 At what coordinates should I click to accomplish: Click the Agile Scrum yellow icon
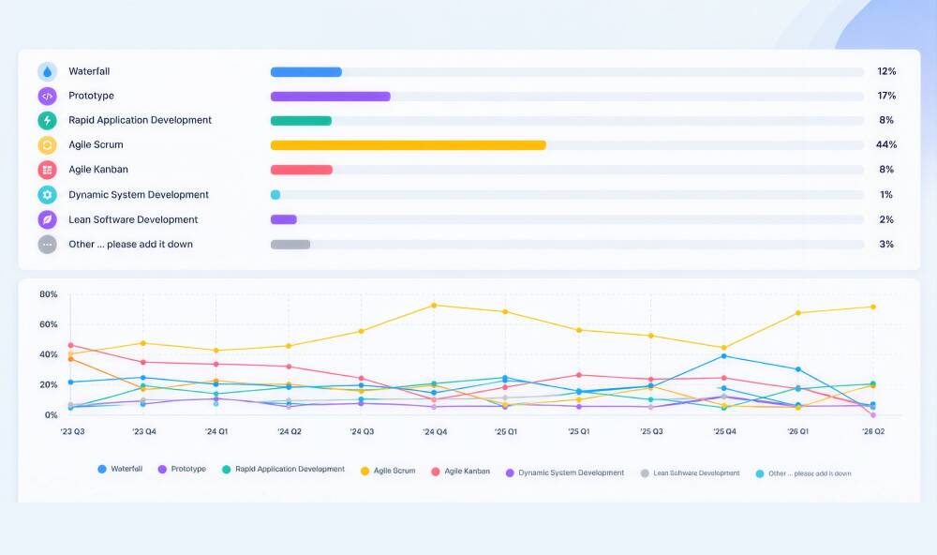click(x=47, y=145)
